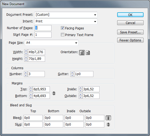Click the Bleed Top input field
150x136 pixels.
coord(33,118)
